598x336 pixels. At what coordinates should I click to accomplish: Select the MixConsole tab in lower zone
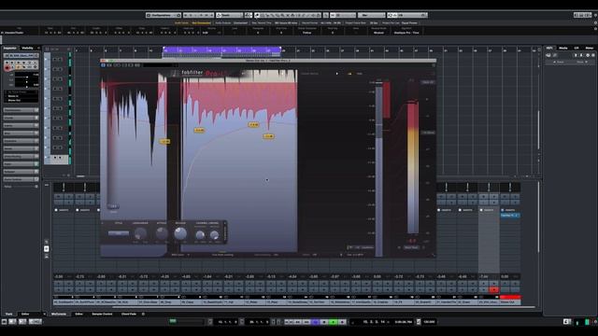[x=59, y=314]
